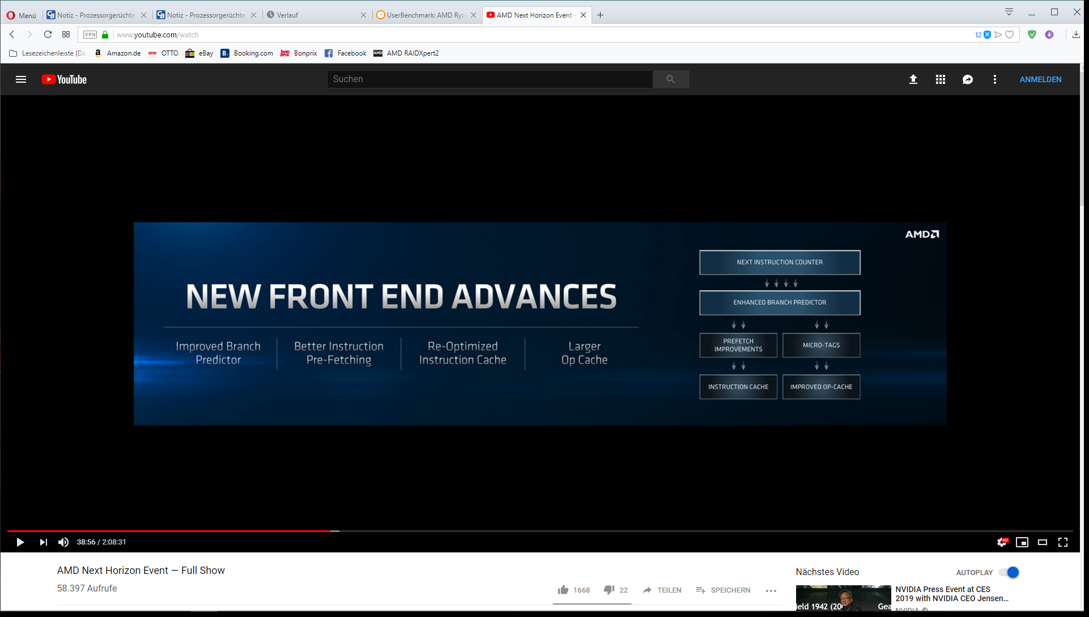Click the ANMELDEN sign-in link

(1040, 79)
